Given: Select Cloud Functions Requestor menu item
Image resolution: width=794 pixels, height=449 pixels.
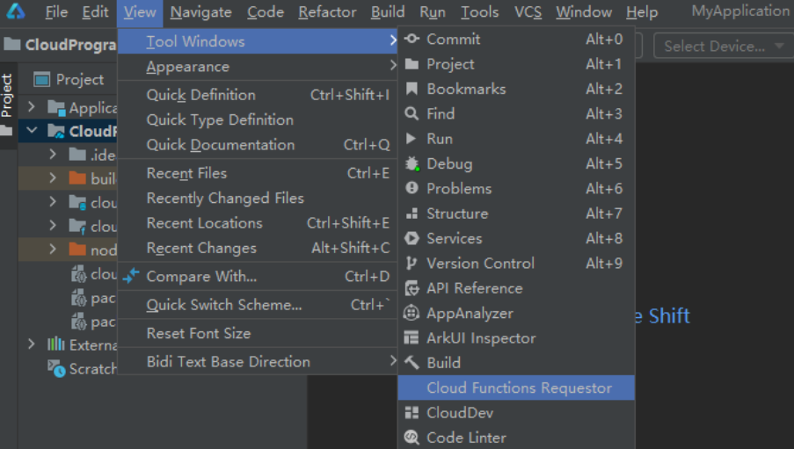Looking at the screenshot, I should click(x=518, y=387).
